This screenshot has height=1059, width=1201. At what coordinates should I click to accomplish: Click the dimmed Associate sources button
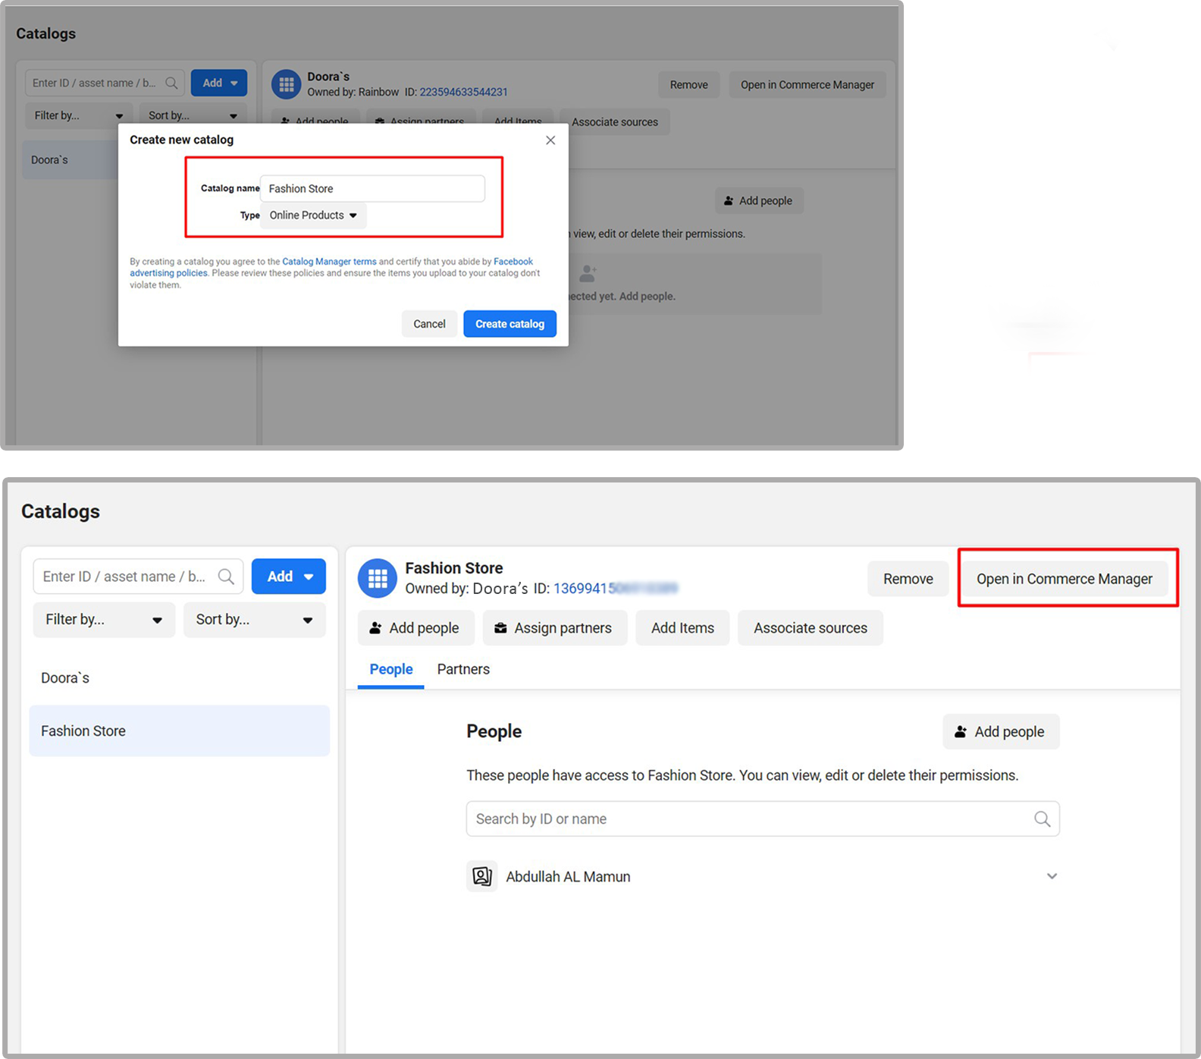[x=615, y=122]
